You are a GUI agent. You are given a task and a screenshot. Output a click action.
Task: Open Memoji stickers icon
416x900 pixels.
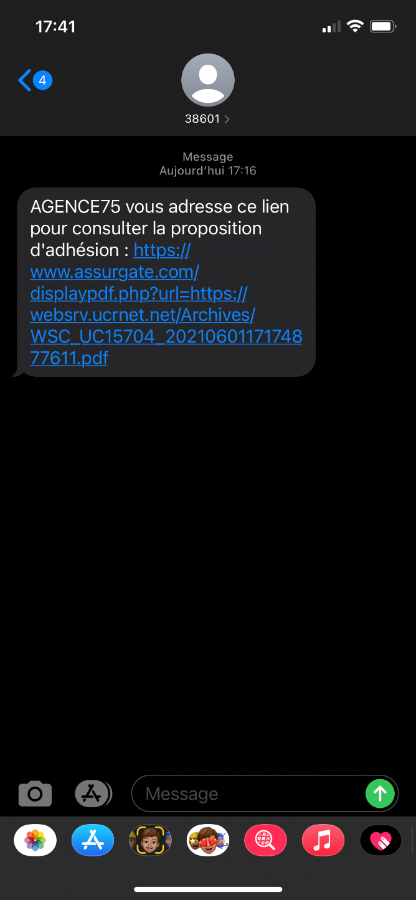pos(208,840)
